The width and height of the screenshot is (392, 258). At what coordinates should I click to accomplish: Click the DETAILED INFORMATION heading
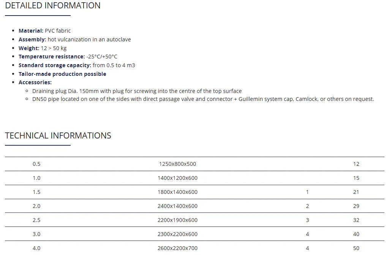(53, 6)
